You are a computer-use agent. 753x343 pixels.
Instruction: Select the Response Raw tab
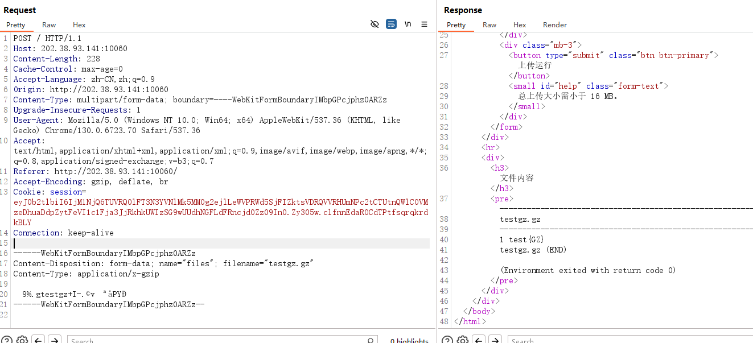[489, 25]
